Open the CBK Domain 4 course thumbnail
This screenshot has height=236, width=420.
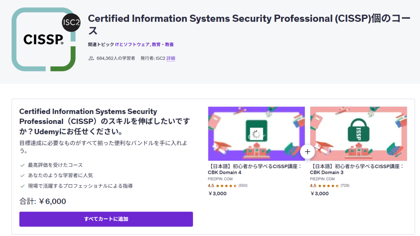click(x=257, y=134)
